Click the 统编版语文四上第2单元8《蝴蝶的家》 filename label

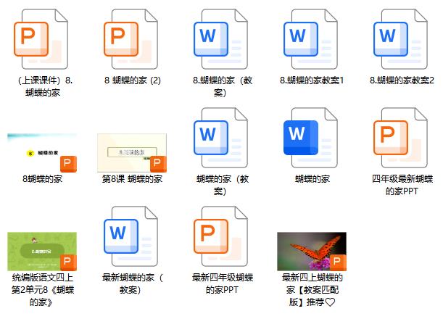point(42,289)
